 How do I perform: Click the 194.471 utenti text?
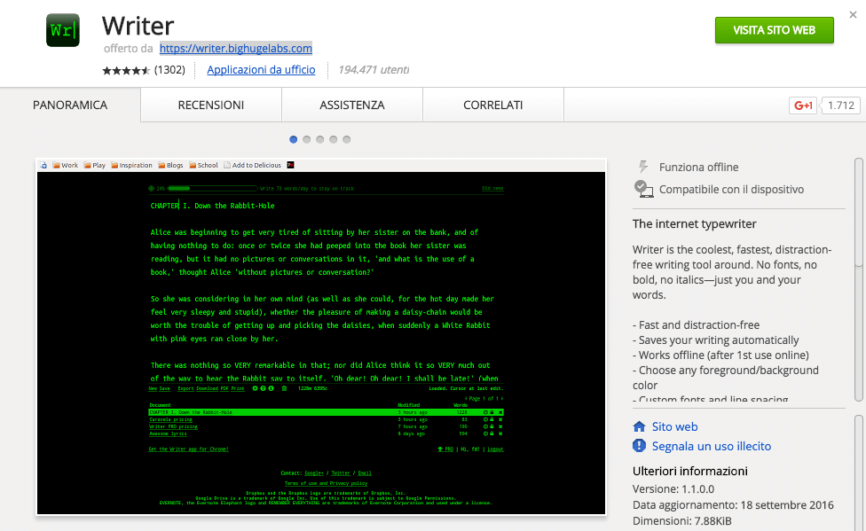(x=374, y=70)
